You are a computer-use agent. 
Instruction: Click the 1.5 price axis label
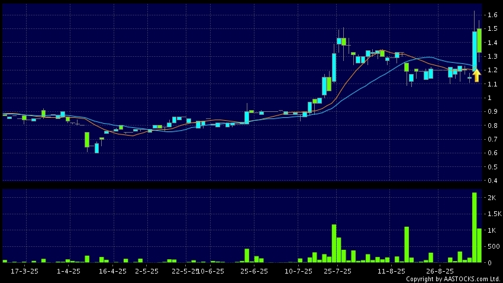pos(492,28)
